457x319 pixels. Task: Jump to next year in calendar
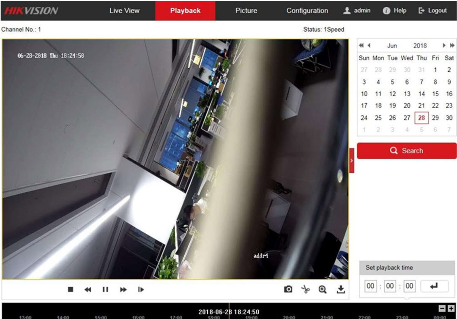(x=452, y=46)
